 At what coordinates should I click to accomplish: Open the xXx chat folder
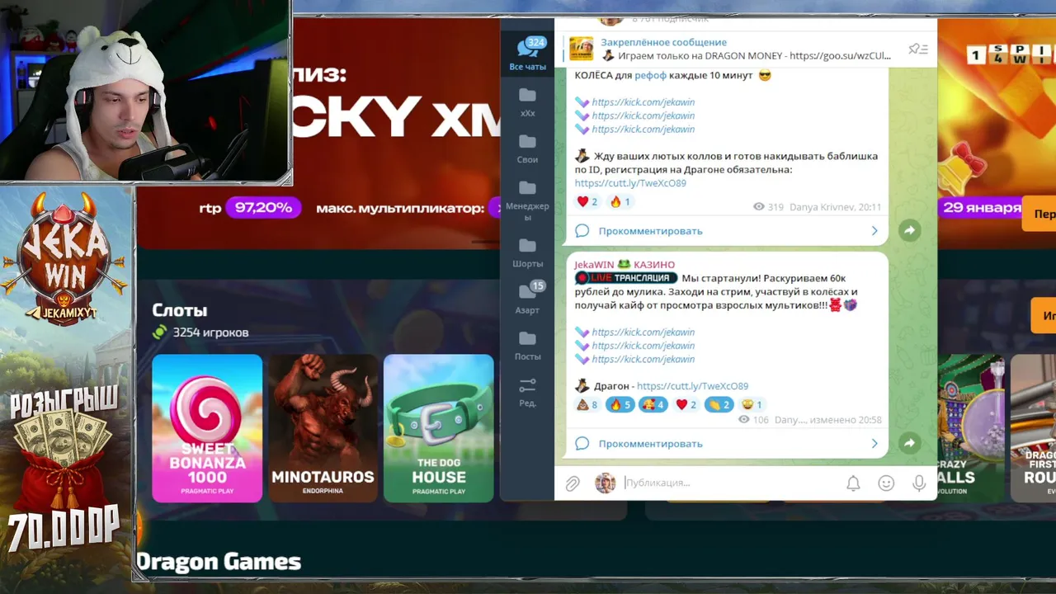[527, 102]
